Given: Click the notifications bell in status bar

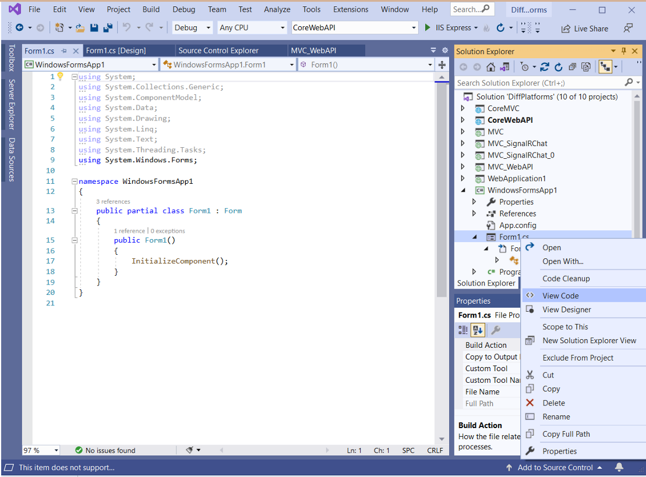Looking at the screenshot, I should pyautogui.click(x=619, y=467).
